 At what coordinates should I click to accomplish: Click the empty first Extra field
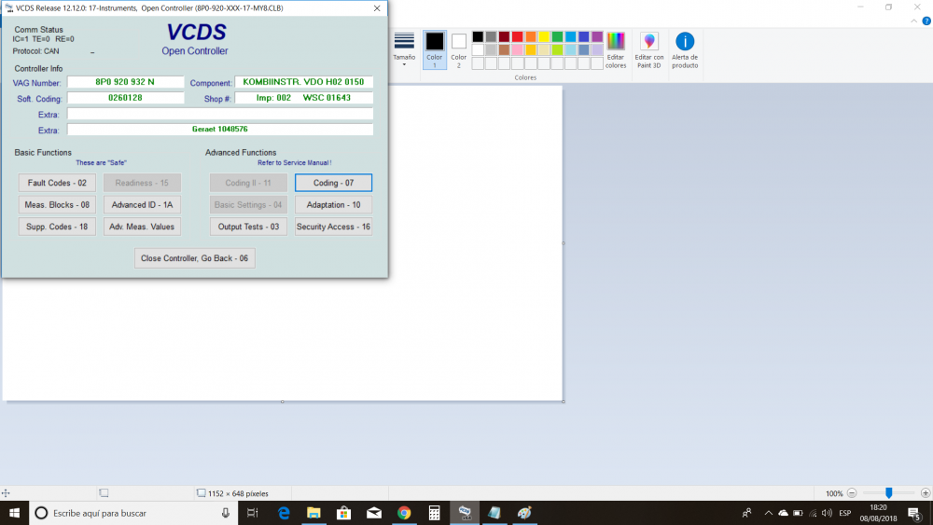tap(220, 114)
